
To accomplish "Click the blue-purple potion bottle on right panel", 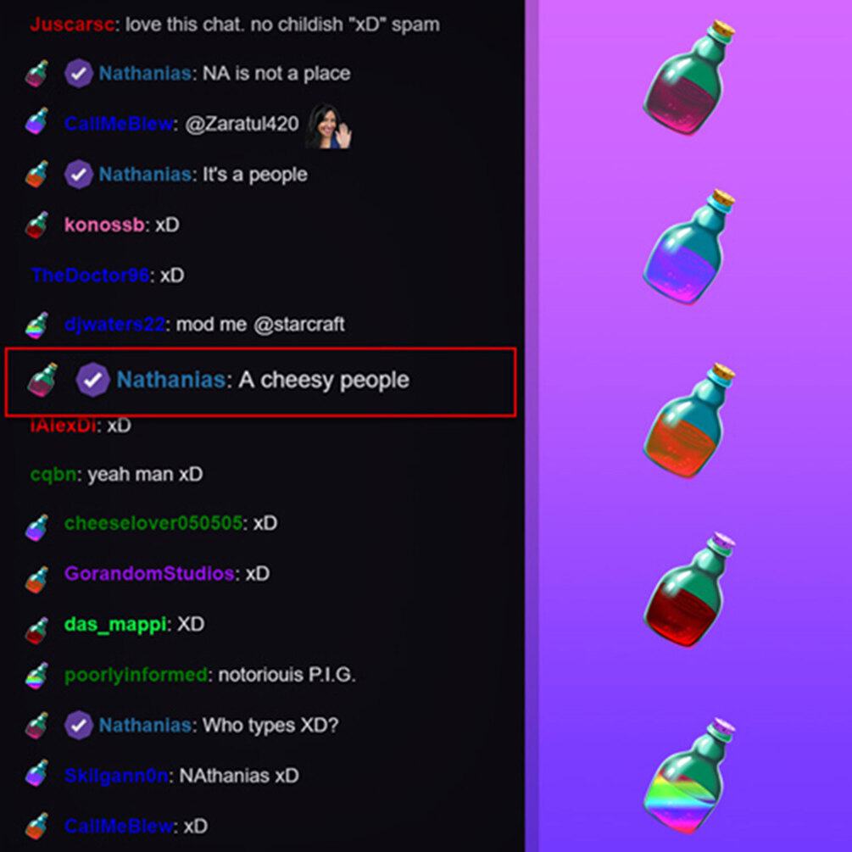I will point(688,246).
